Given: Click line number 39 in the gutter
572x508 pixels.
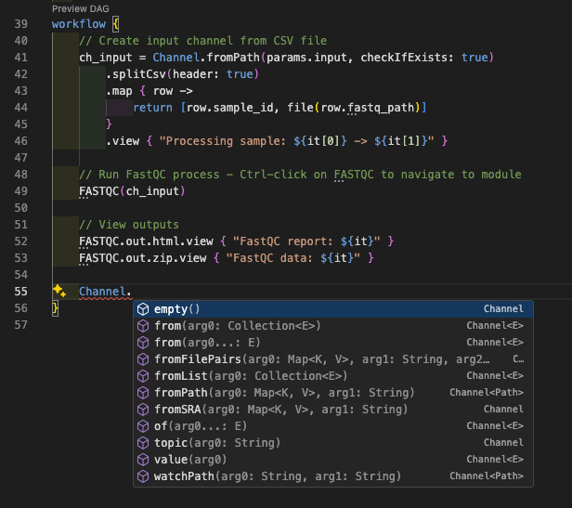Looking at the screenshot, I should [x=20, y=22].
